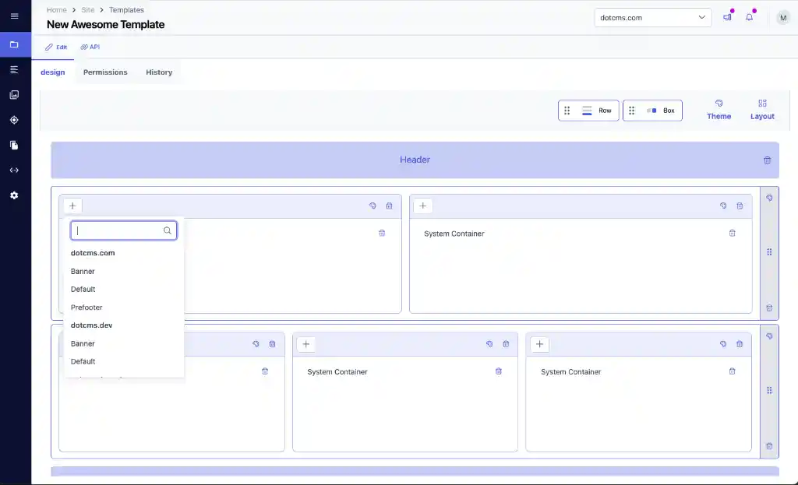This screenshot has width=798, height=485.
Task: Choose Banner under dotcms.dev
Action: (x=83, y=343)
